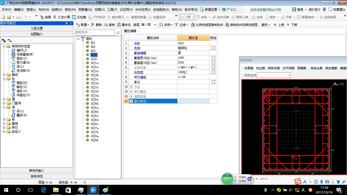Expand 轴线 tree folder
The height and width of the screenshot is (195, 347).
4,75
